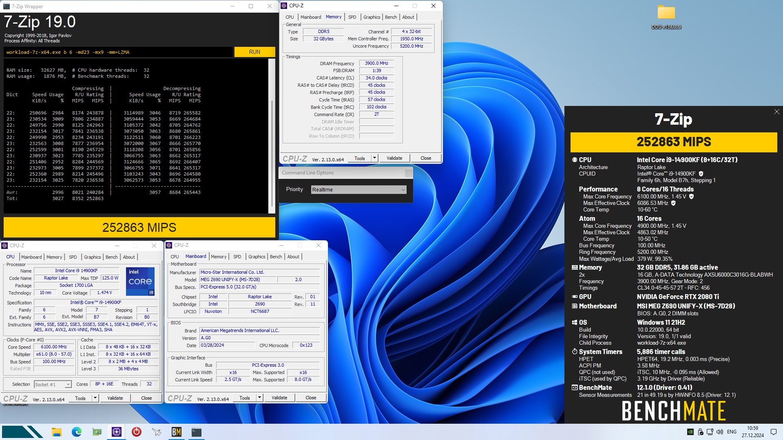
Task: Select Bench tab in CPU tab CPU-Z window
Action: pos(111,257)
